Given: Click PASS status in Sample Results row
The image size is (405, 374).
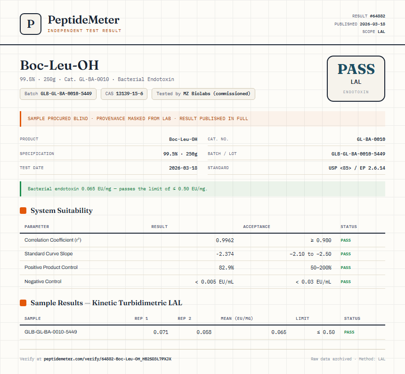Looking at the screenshot, I should point(349,332).
